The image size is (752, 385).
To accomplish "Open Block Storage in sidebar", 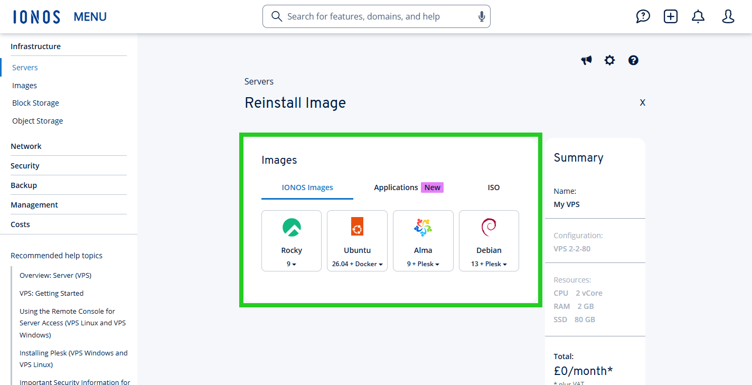I will tap(35, 103).
